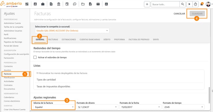Viewport: 213px width, 112px height.
Task: Open Tipos de cantidad list
Action: [46, 80]
